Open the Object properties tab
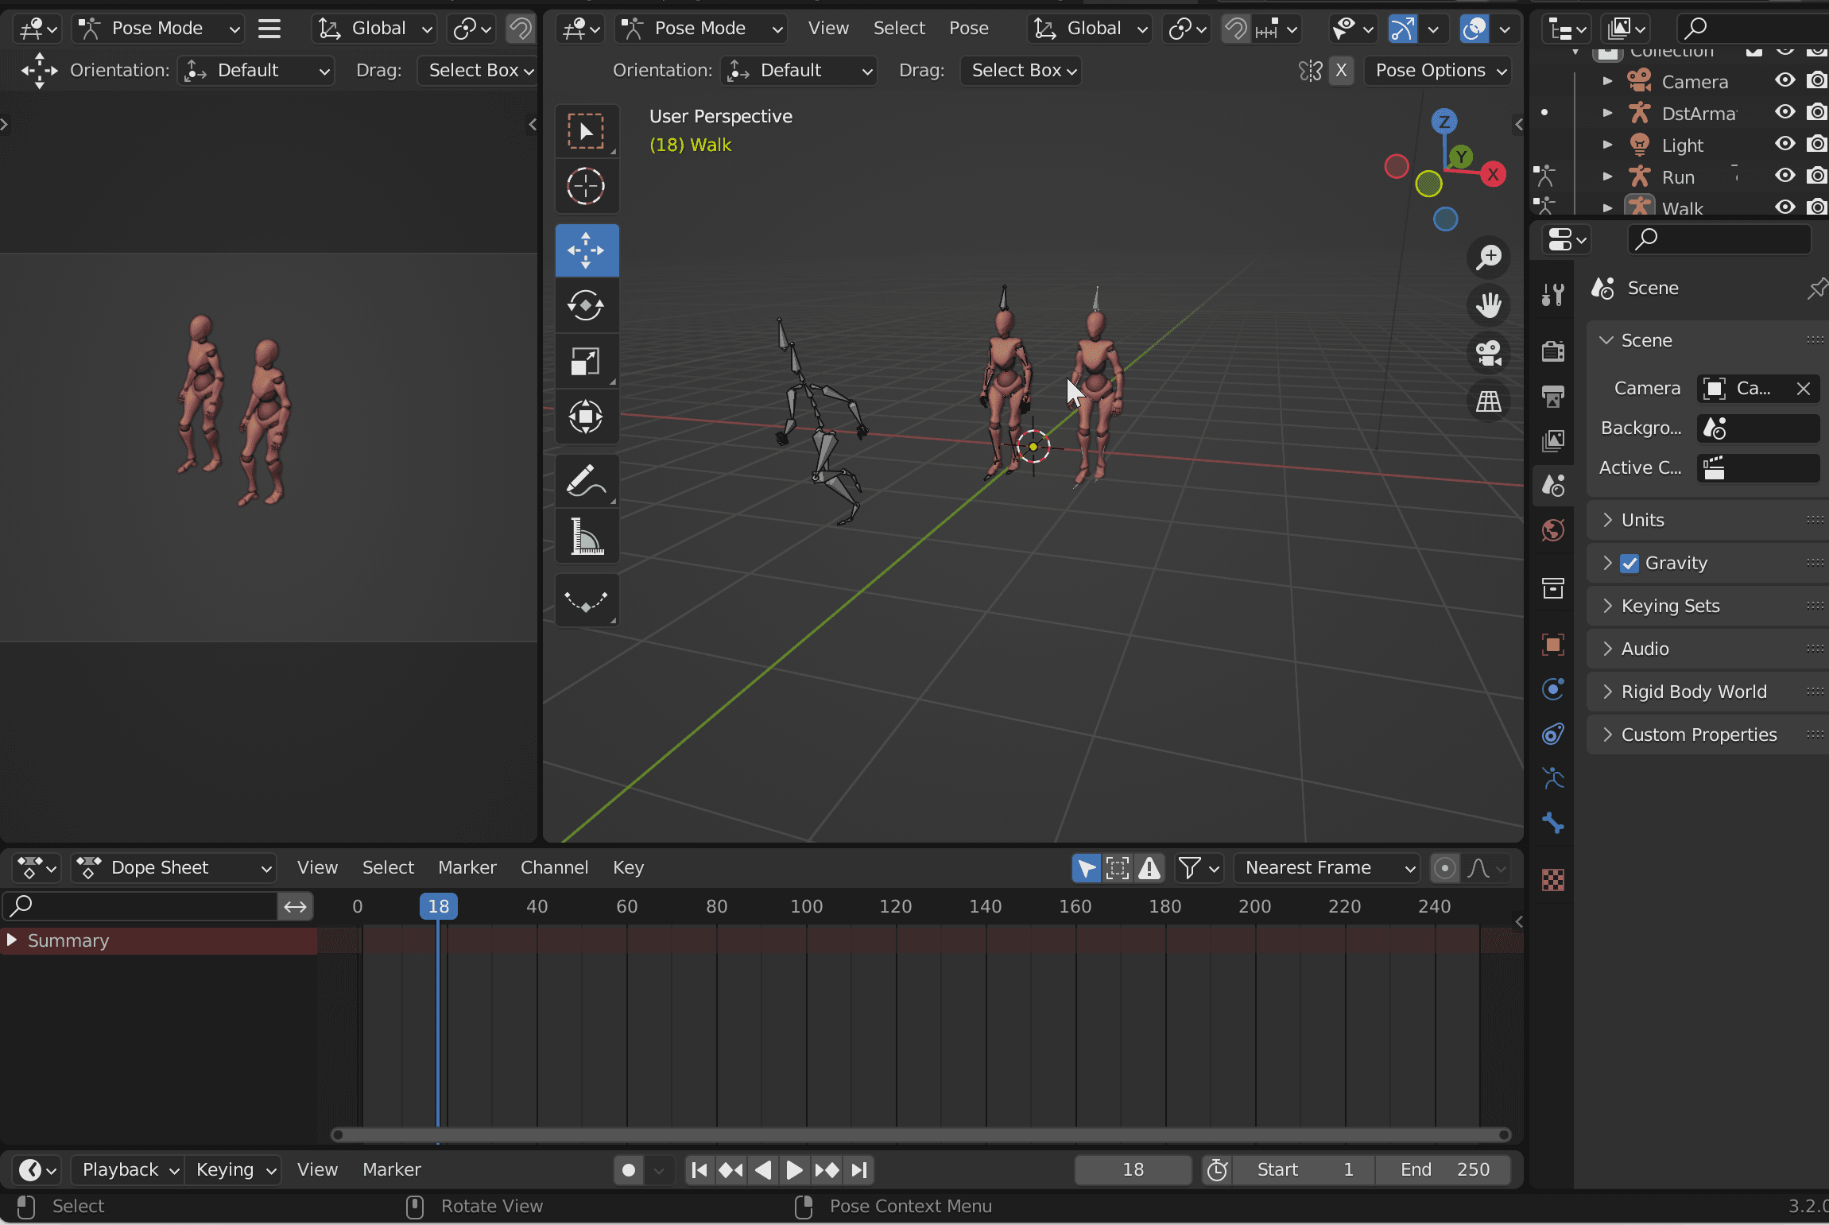Viewport: 1829px width, 1225px height. pyautogui.click(x=1552, y=644)
